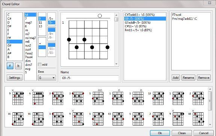Image resolution: width=216 pixels, height=136 pixels.
Task: Pick first-row chord diagram at fret 6
Action: (37, 97)
